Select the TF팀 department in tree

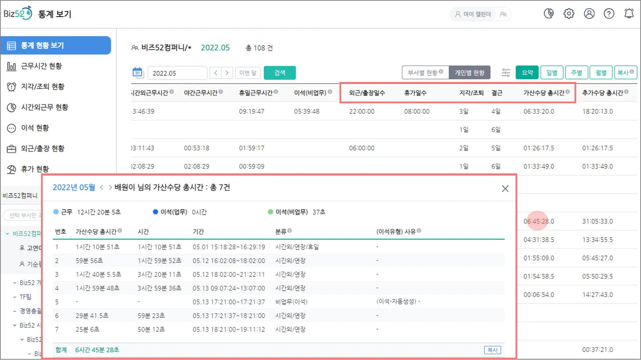point(25,297)
